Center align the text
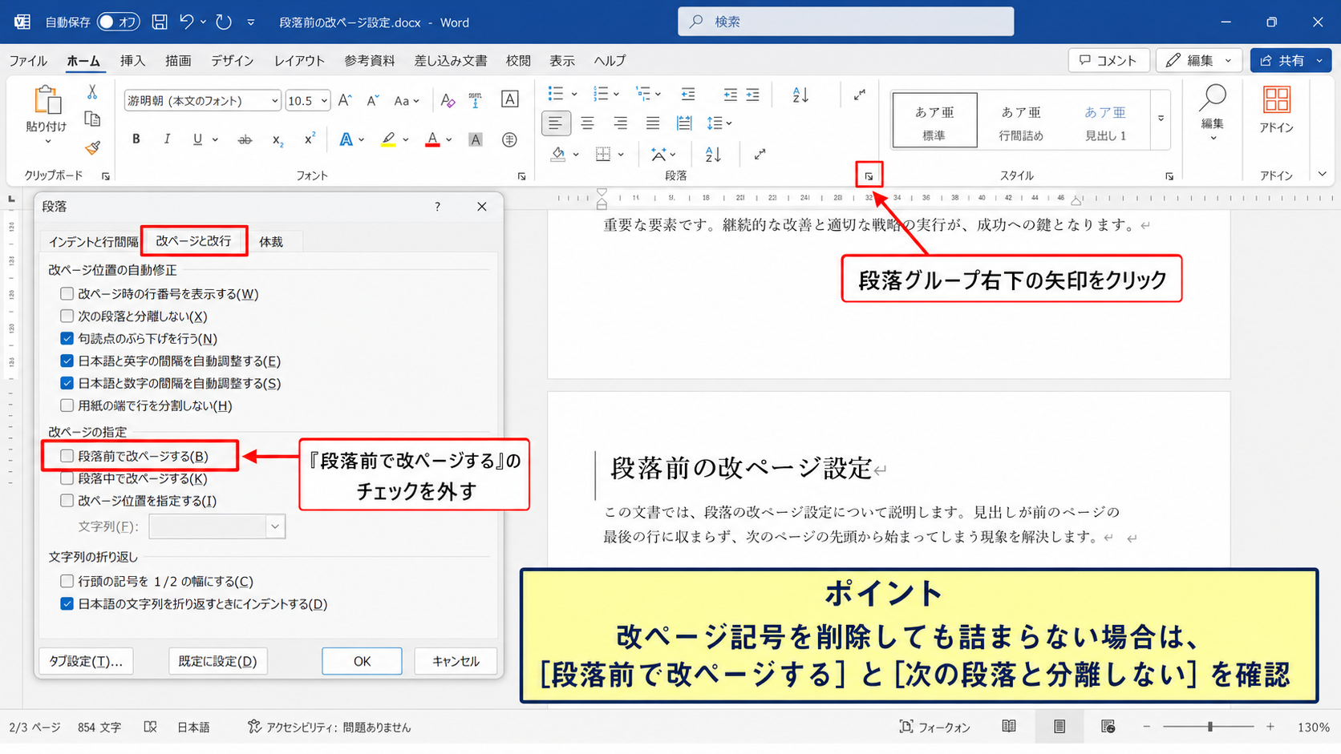The image size is (1341, 754). pyautogui.click(x=588, y=123)
